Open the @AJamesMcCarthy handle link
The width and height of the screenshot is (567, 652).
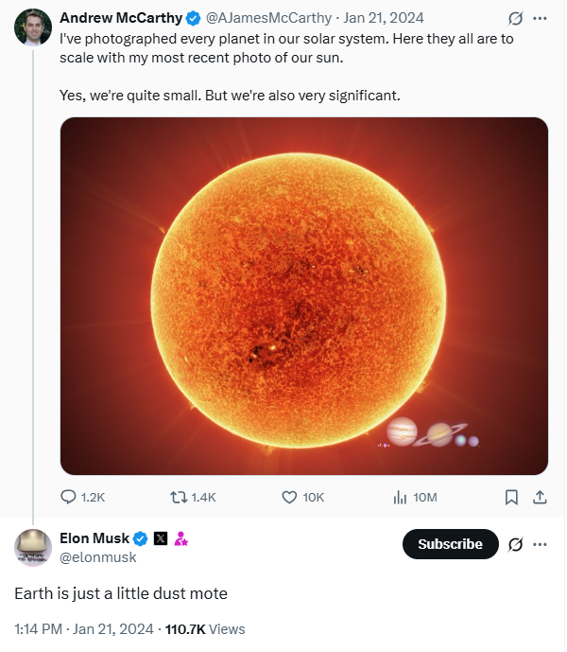267,18
